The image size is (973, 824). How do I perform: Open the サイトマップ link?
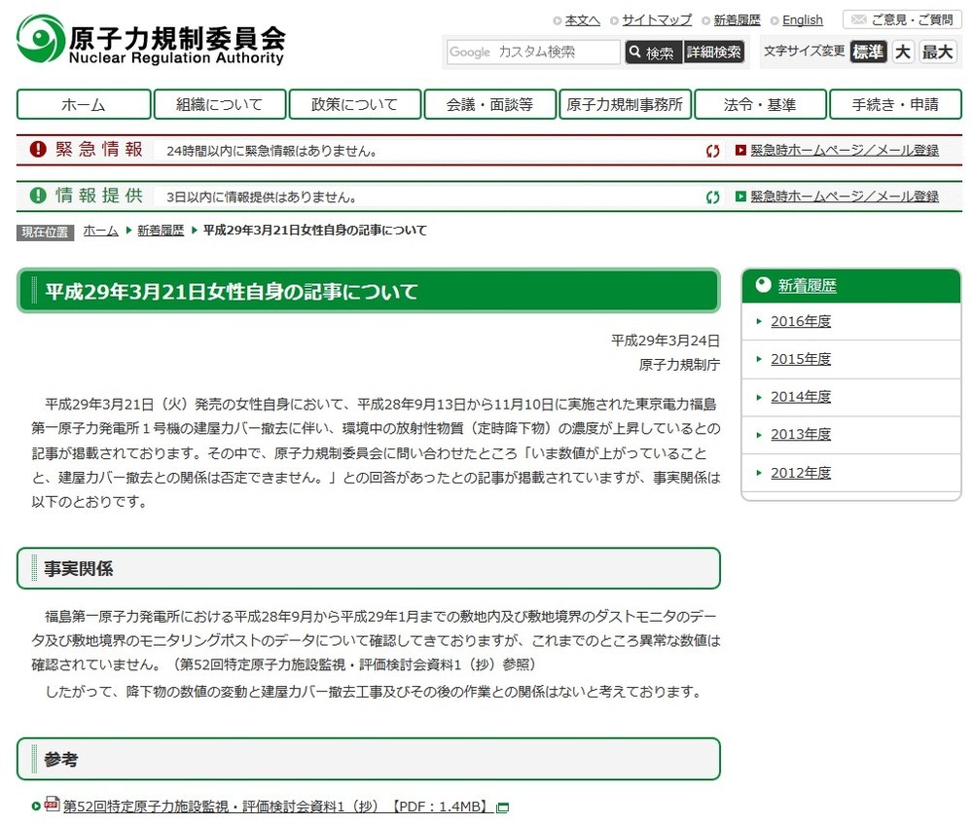tap(657, 18)
